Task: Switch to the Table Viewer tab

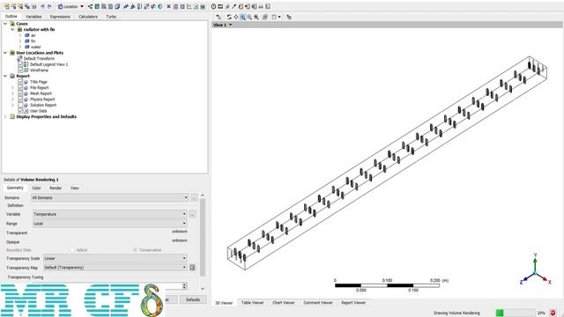Action: tap(253, 303)
